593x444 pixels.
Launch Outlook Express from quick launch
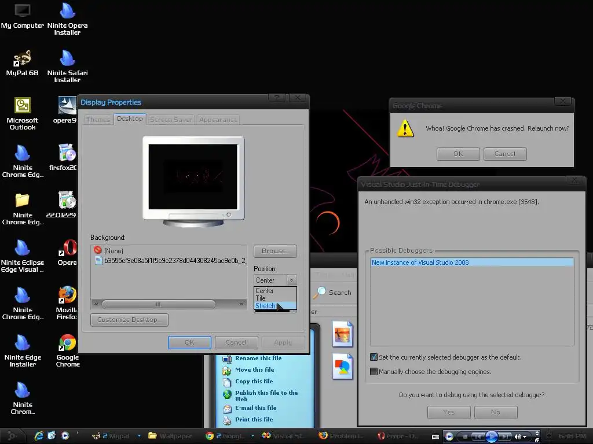(52, 436)
